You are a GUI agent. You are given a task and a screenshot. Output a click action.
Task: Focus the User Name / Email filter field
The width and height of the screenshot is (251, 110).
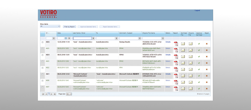pos(82,38)
